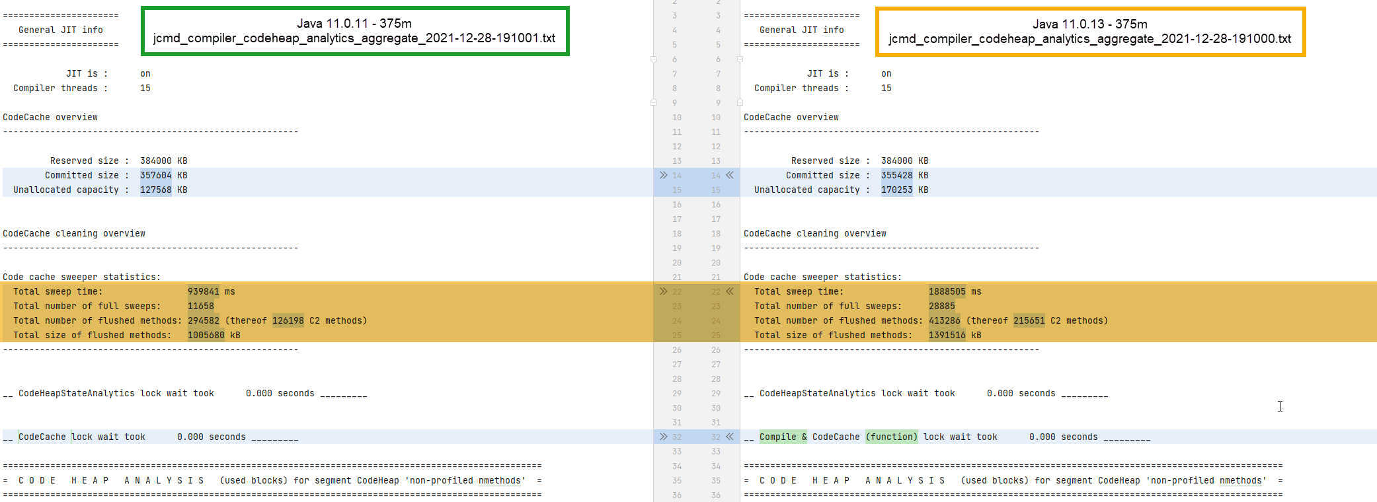
Task: Click 'CodeHeapStateAnalytics lock wait took' on left
Action: (x=116, y=393)
